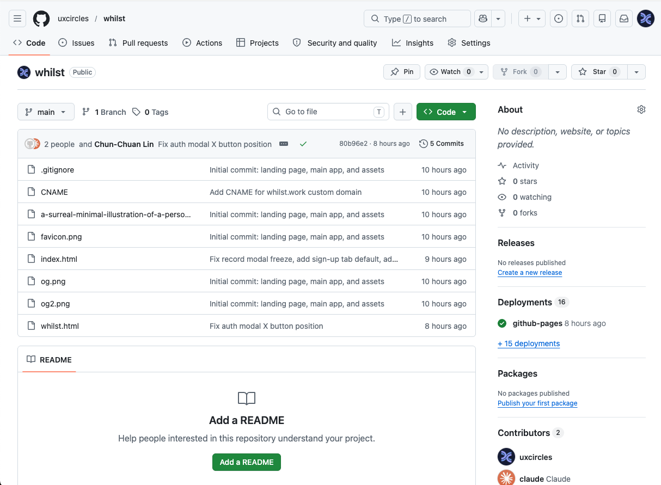Screen dimensions: 661x485
Task: View the green check status of latest commit
Action: [303, 144]
